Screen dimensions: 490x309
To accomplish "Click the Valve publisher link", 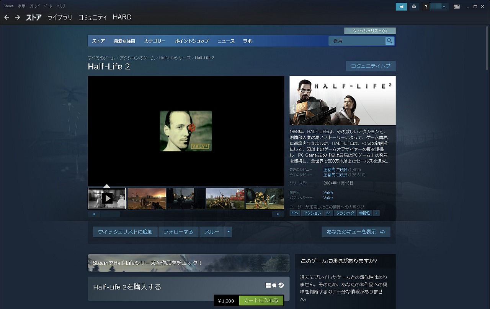I will (x=328, y=198).
